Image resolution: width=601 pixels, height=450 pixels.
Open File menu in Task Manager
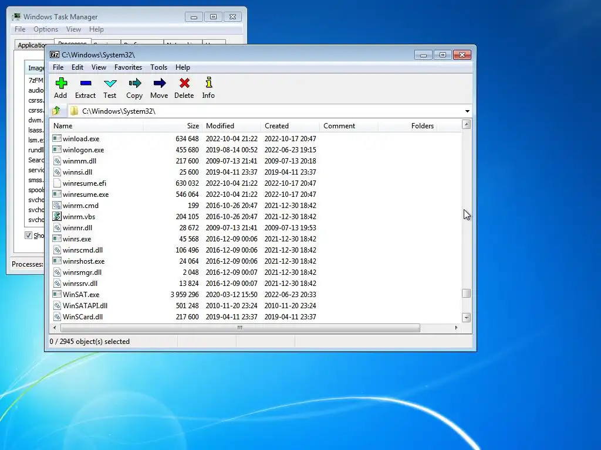point(20,29)
